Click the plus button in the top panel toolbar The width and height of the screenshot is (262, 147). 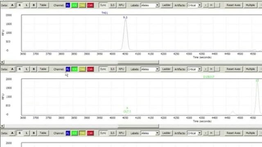coord(206,5)
